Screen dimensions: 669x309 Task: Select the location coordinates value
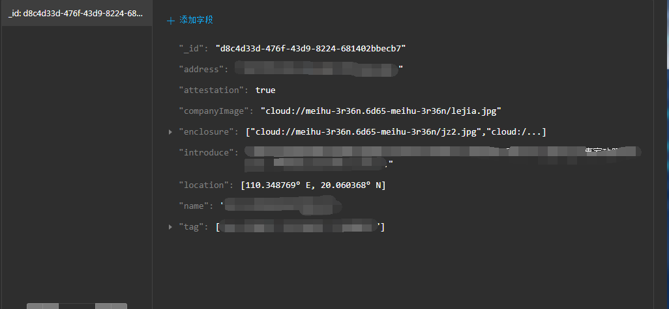[x=313, y=185]
